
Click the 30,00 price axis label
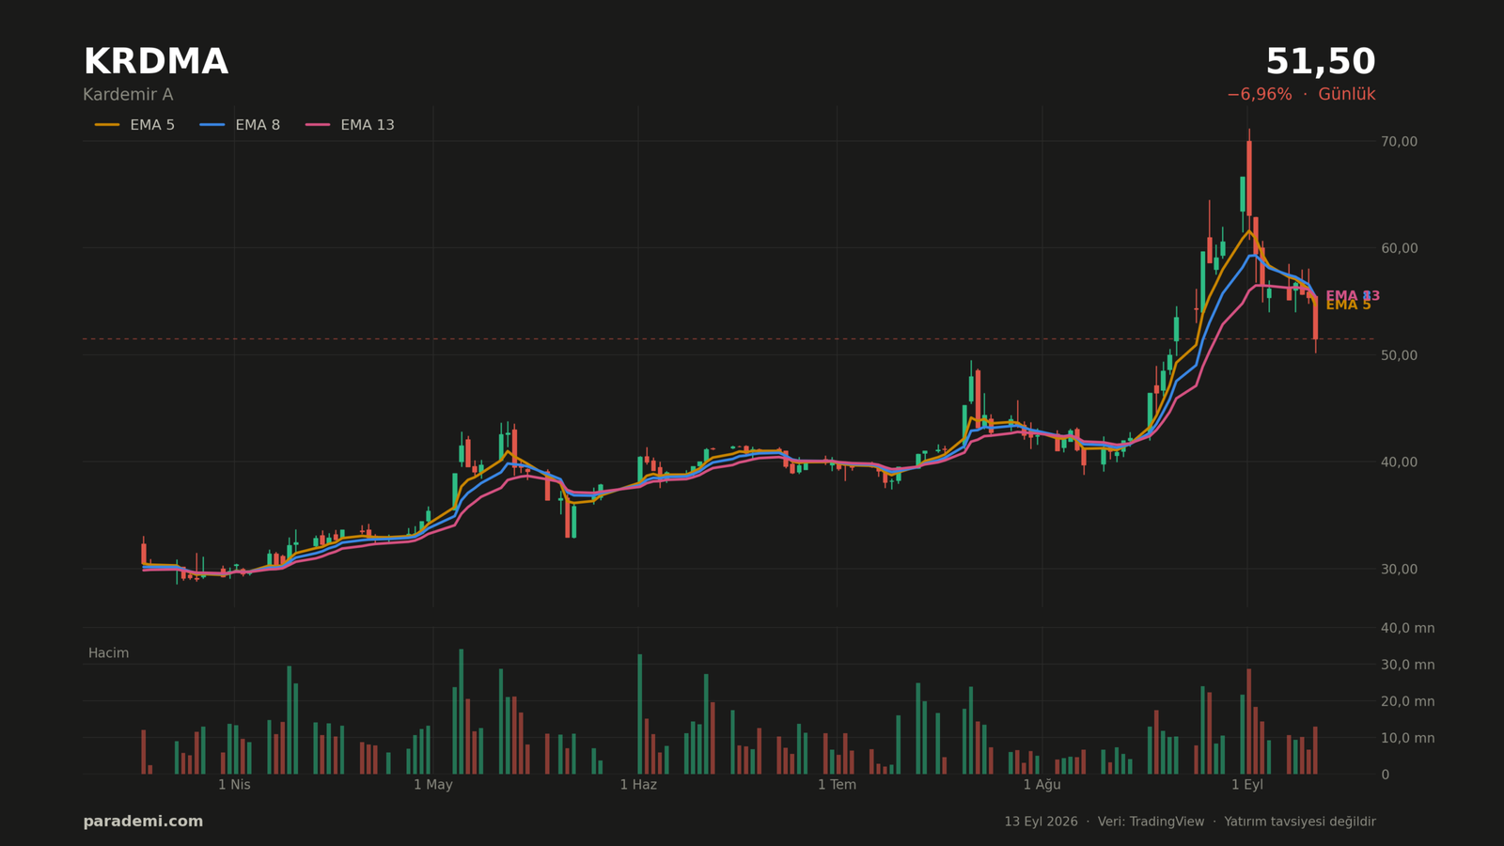(x=1399, y=569)
